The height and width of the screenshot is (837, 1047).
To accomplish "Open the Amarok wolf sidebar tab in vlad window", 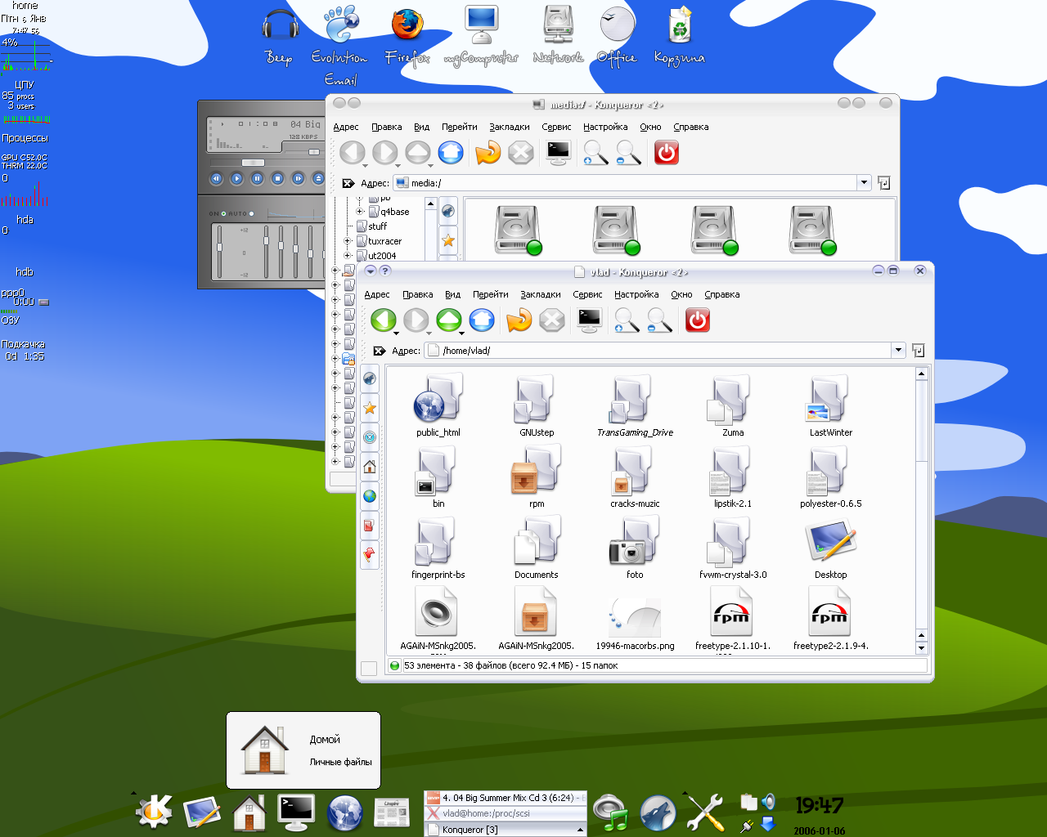I will (370, 378).
